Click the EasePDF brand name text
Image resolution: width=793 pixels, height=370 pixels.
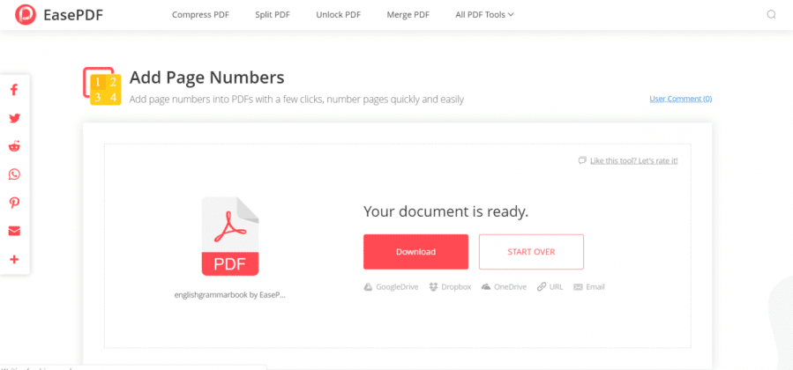coord(73,15)
